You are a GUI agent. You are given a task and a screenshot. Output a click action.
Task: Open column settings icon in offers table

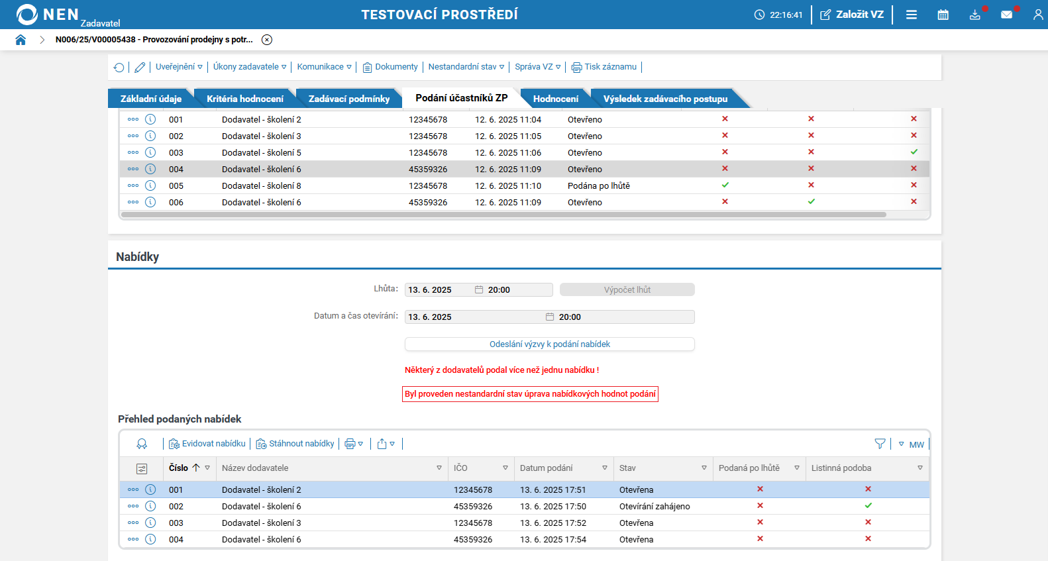click(142, 468)
